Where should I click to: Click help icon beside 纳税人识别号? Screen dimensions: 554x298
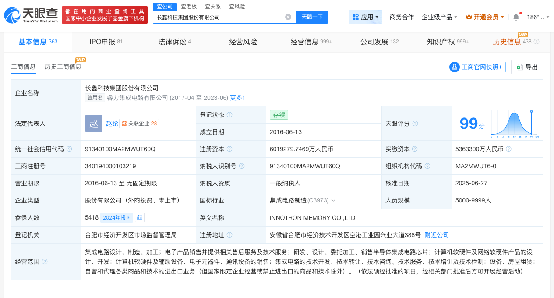(242, 166)
